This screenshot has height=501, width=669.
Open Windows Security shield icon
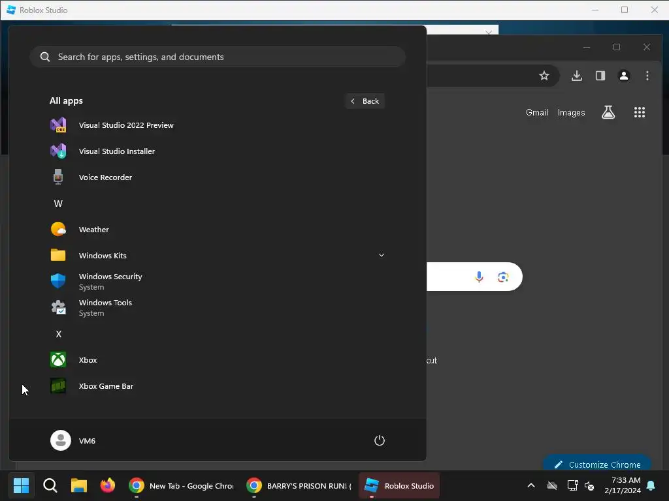[58, 281]
